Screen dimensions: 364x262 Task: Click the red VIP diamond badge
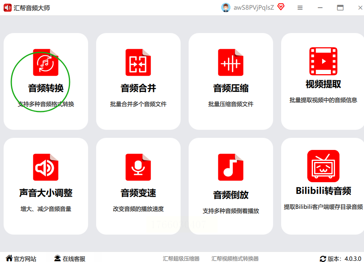pos(281,7)
